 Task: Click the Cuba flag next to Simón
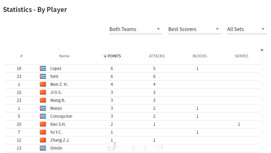tap(43, 148)
